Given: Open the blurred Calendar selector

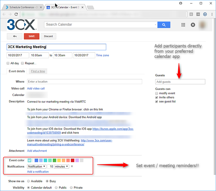Looking at the screenshot, I should pyautogui.click(x=37, y=95).
